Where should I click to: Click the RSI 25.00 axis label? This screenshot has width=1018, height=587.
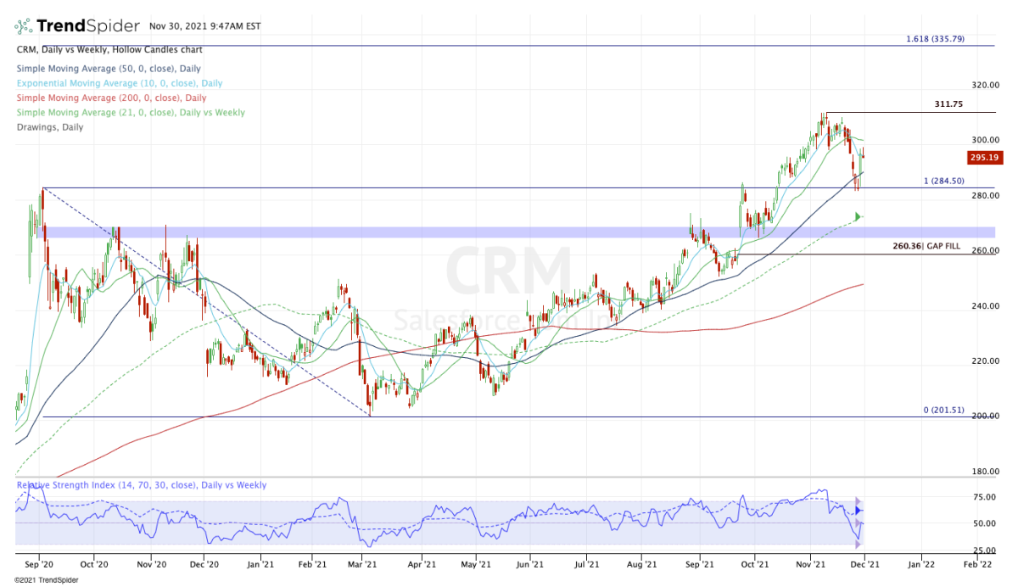tap(986, 551)
